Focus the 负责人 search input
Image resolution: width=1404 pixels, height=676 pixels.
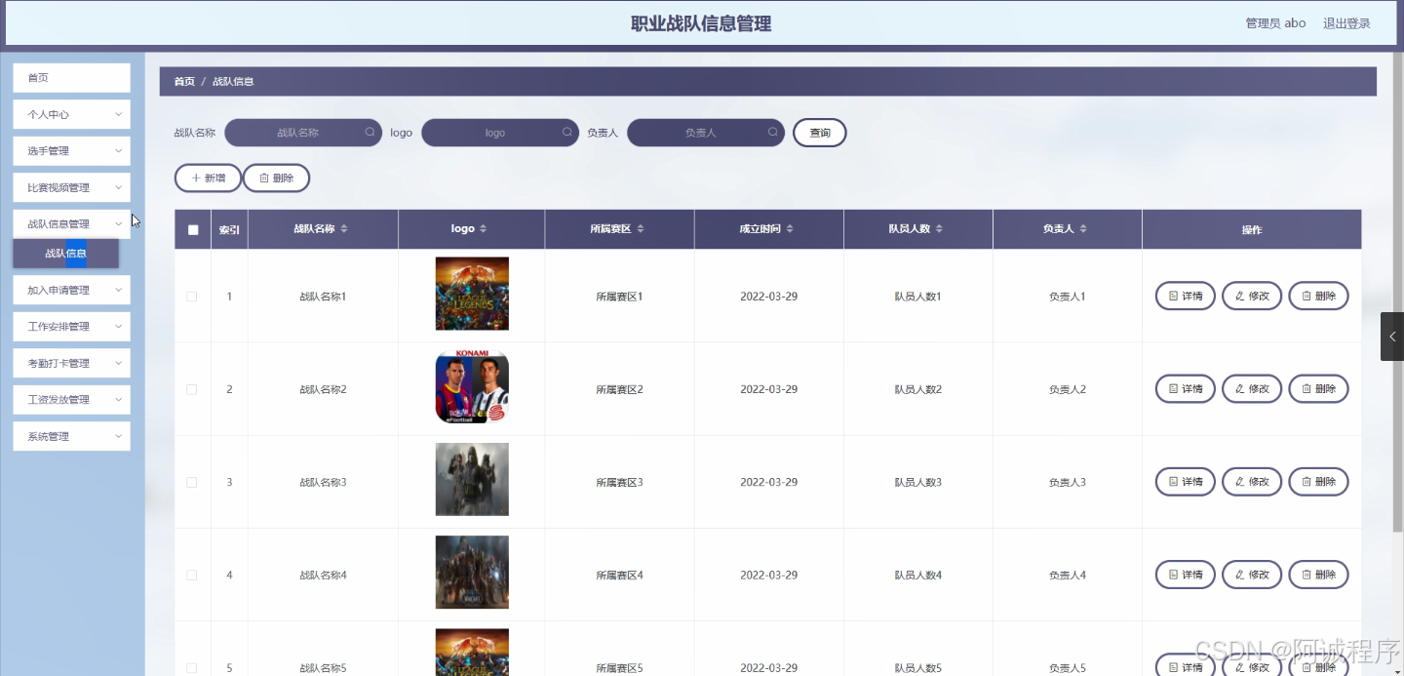(706, 133)
